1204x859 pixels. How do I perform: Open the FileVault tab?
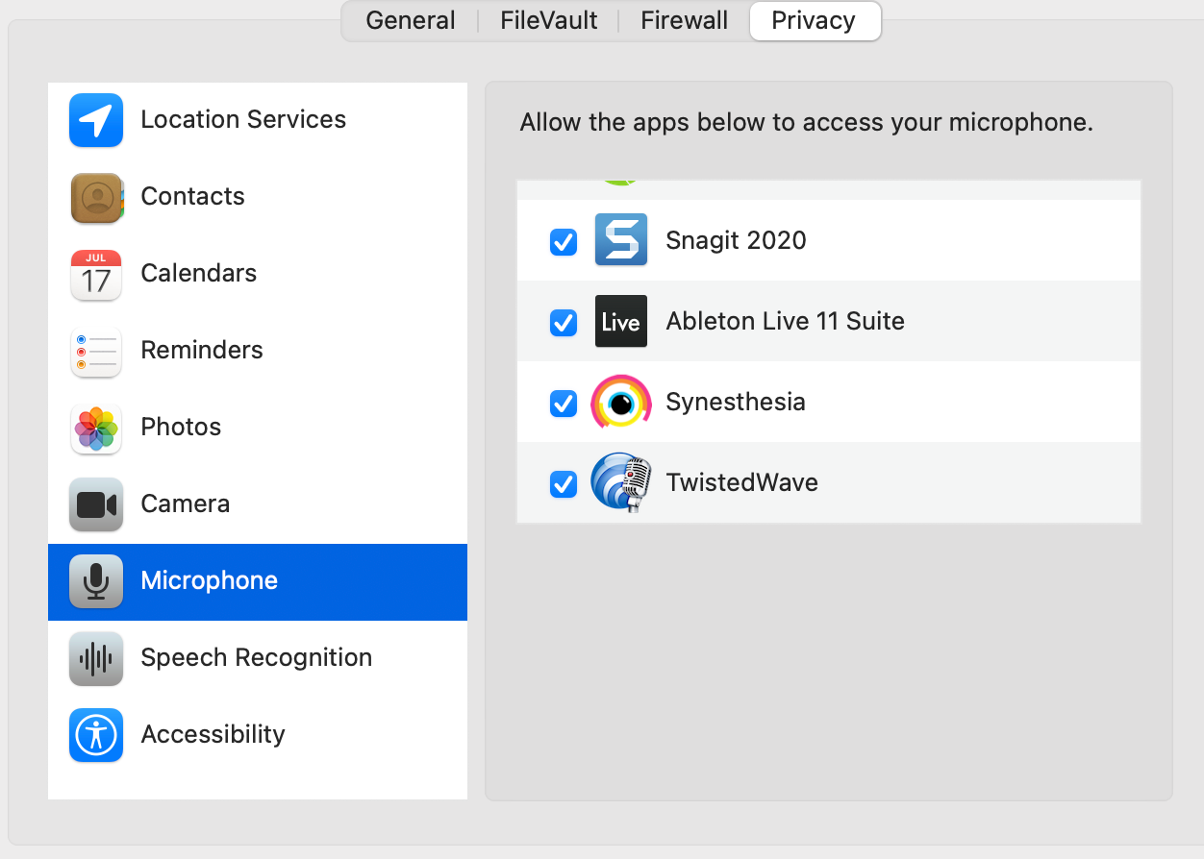click(x=548, y=21)
